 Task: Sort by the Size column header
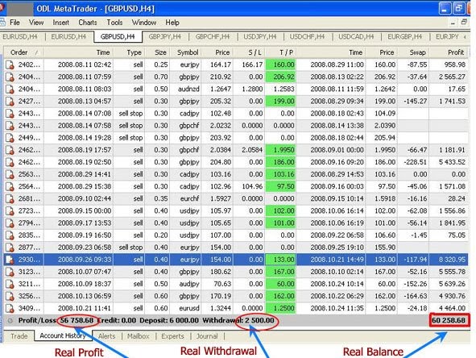pyautogui.click(x=157, y=52)
